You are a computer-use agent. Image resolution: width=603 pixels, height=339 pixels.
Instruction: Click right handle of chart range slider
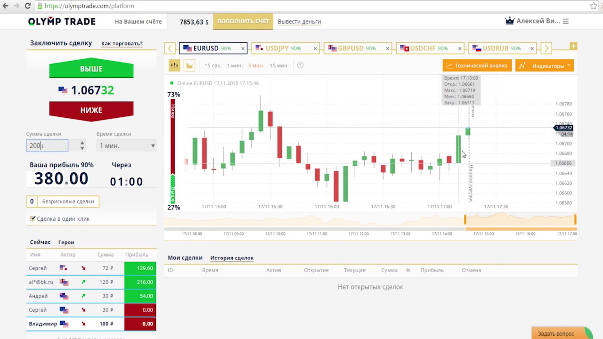pyautogui.click(x=575, y=219)
